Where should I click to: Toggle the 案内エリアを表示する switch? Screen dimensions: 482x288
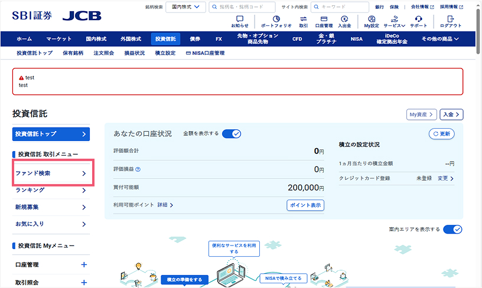(x=452, y=230)
